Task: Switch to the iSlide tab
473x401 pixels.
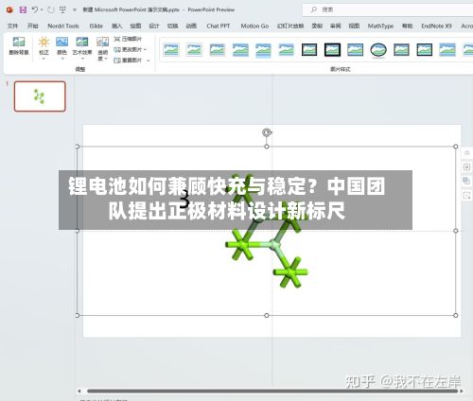Action: [96, 26]
